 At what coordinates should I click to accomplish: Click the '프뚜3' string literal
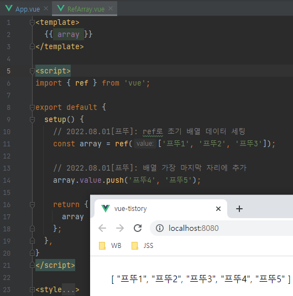click(249, 144)
